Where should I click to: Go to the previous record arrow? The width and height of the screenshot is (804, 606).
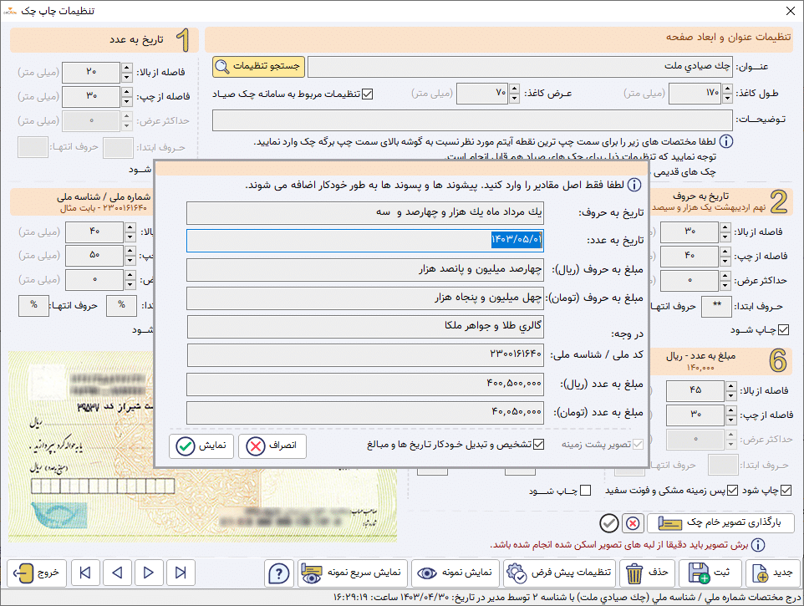[117, 573]
